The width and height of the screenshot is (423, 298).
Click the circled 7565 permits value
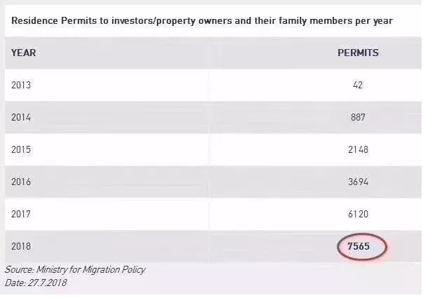pos(359,246)
